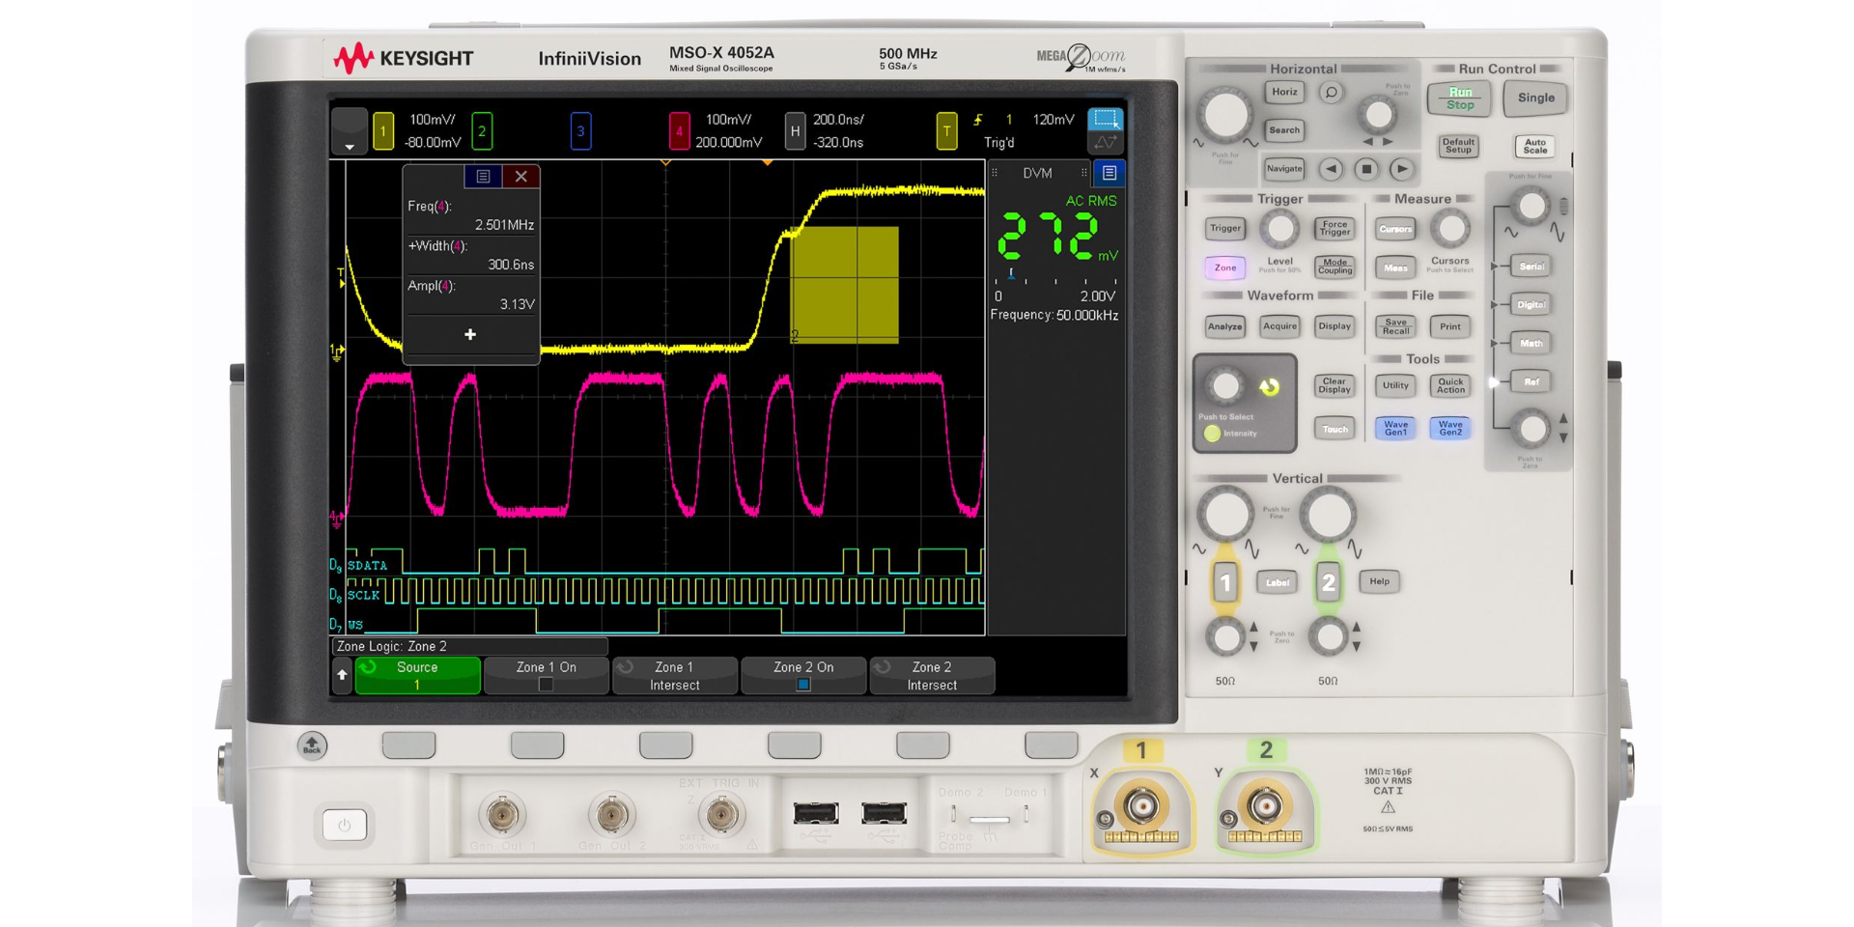Toggle the Serial decode button
The image size is (1854, 927).
point(1531,267)
